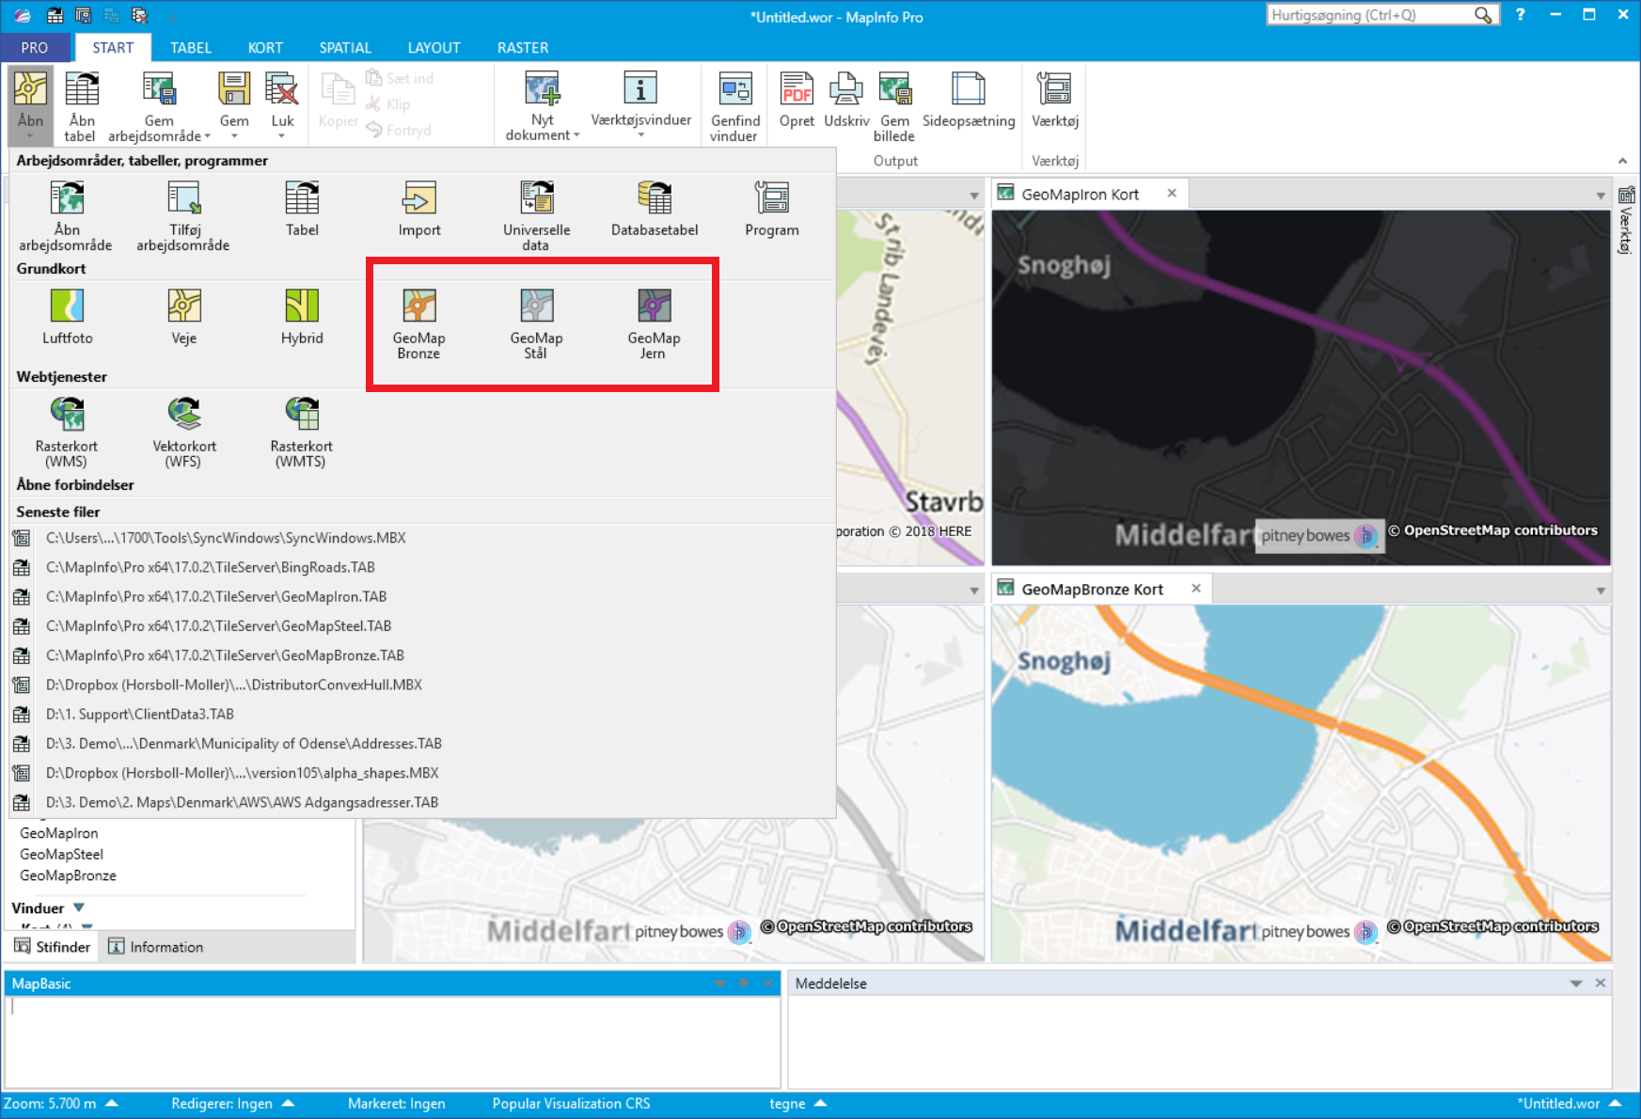Screen dimensions: 1641x1119
Task: Switch to the KORT ribbon tab
Action: point(265,47)
